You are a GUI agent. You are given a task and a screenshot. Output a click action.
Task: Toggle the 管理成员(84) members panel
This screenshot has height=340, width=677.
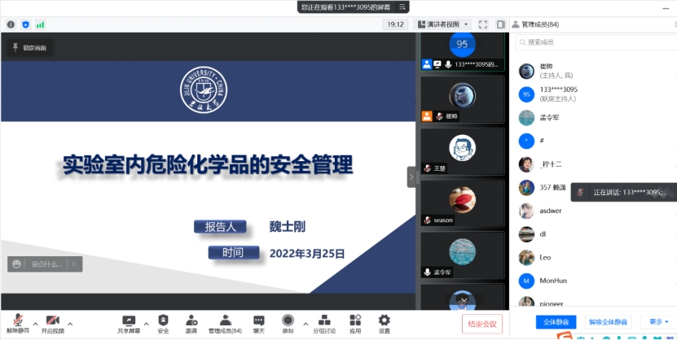click(225, 323)
